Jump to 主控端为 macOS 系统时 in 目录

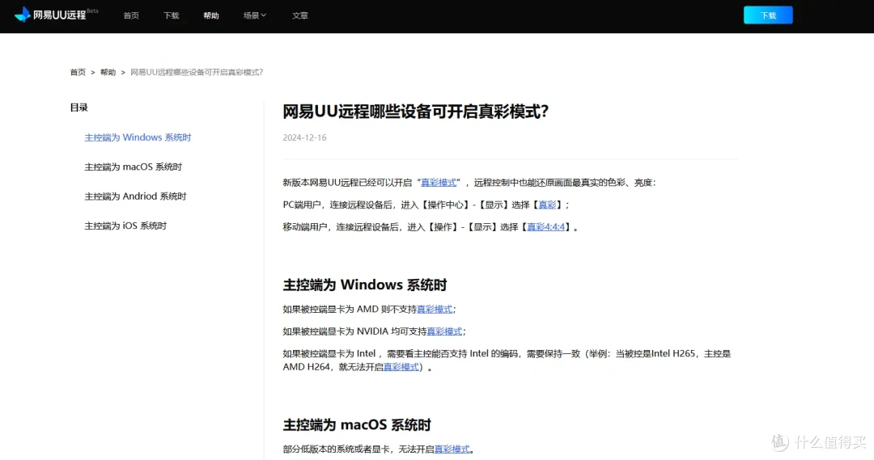click(134, 167)
